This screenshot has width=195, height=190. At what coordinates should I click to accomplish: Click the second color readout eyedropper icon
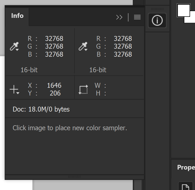tap(83, 47)
